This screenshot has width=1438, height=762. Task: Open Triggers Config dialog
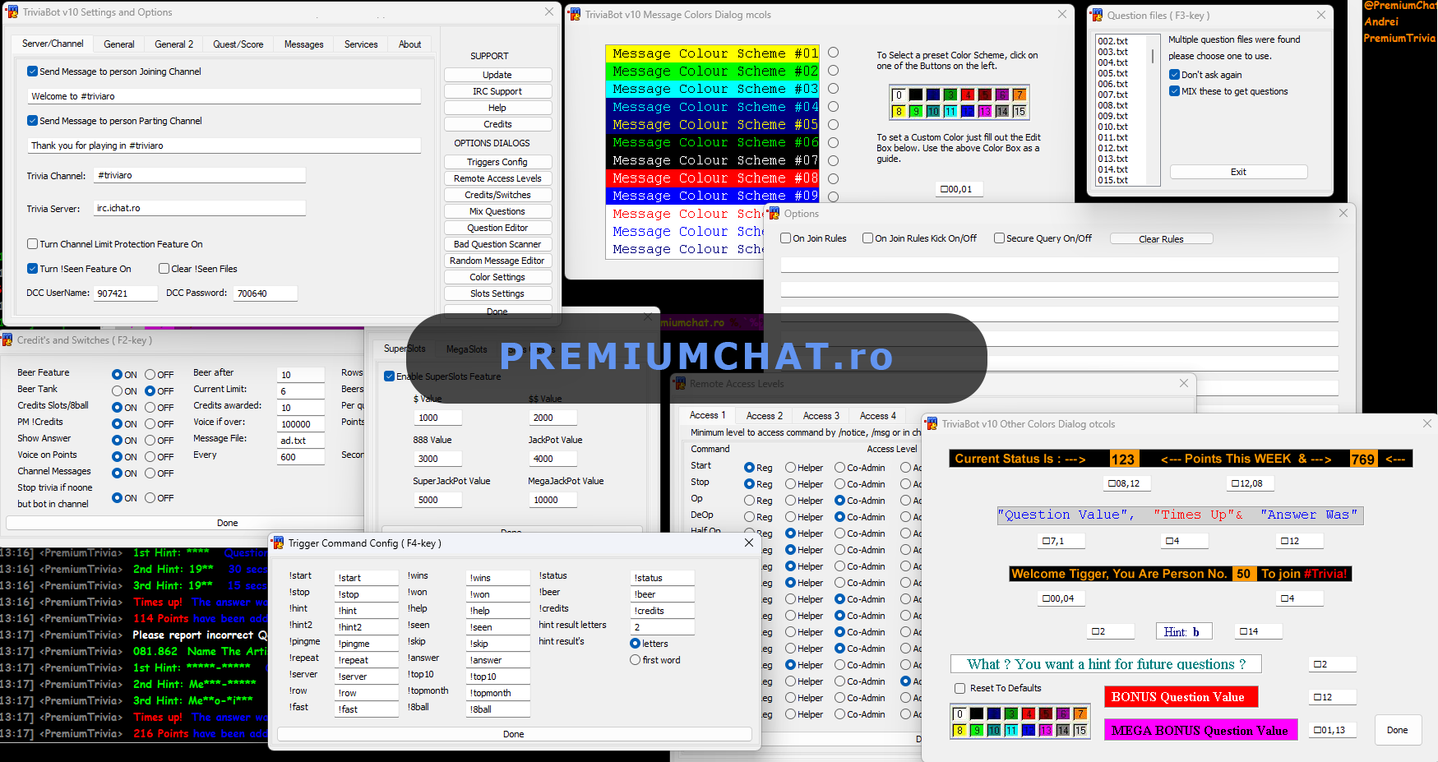[x=497, y=162]
